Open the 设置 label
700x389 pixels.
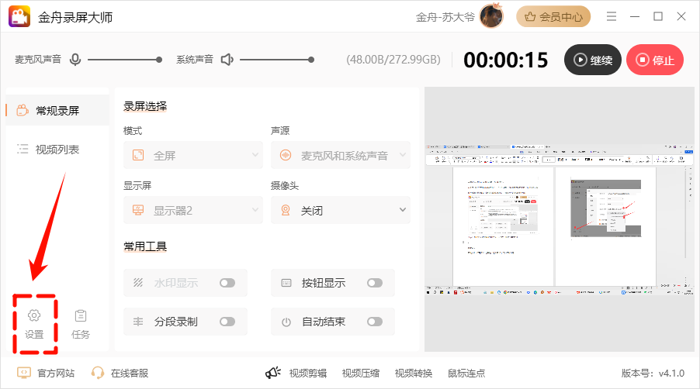coord(34,335)
